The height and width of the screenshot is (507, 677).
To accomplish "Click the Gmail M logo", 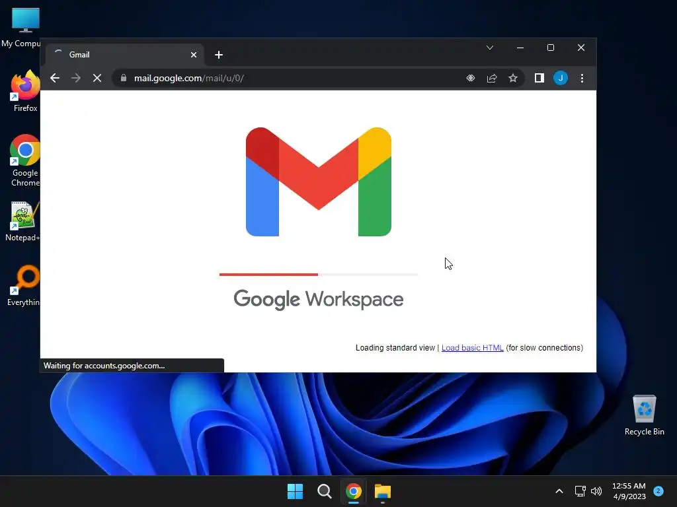I will pyautogui.click(x=319, y=182).
